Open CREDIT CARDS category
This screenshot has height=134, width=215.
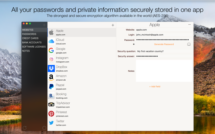coord(30,38)
